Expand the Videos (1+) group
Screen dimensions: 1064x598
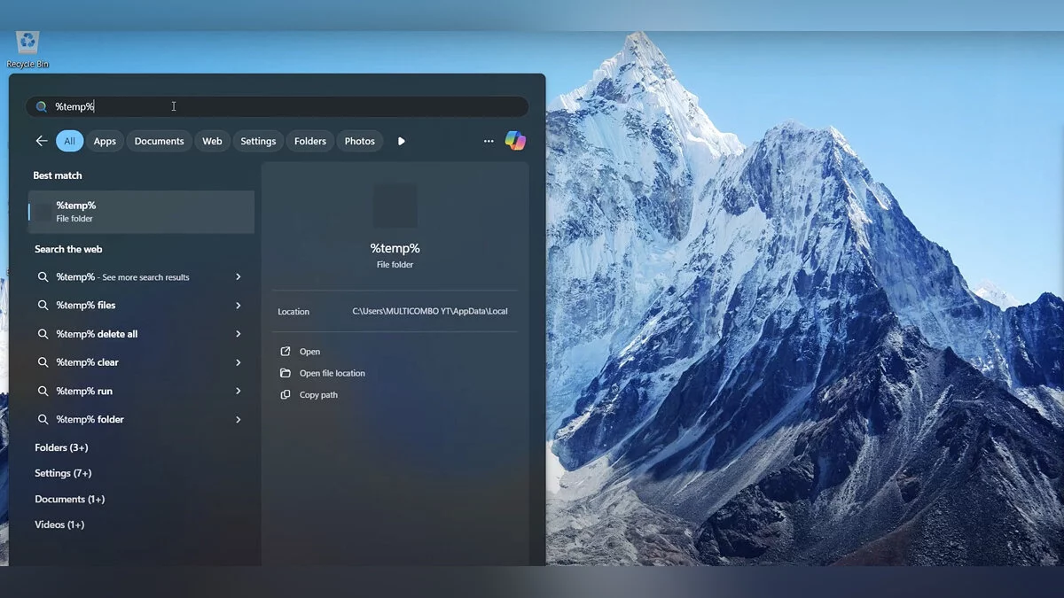[x=59, y=524]
